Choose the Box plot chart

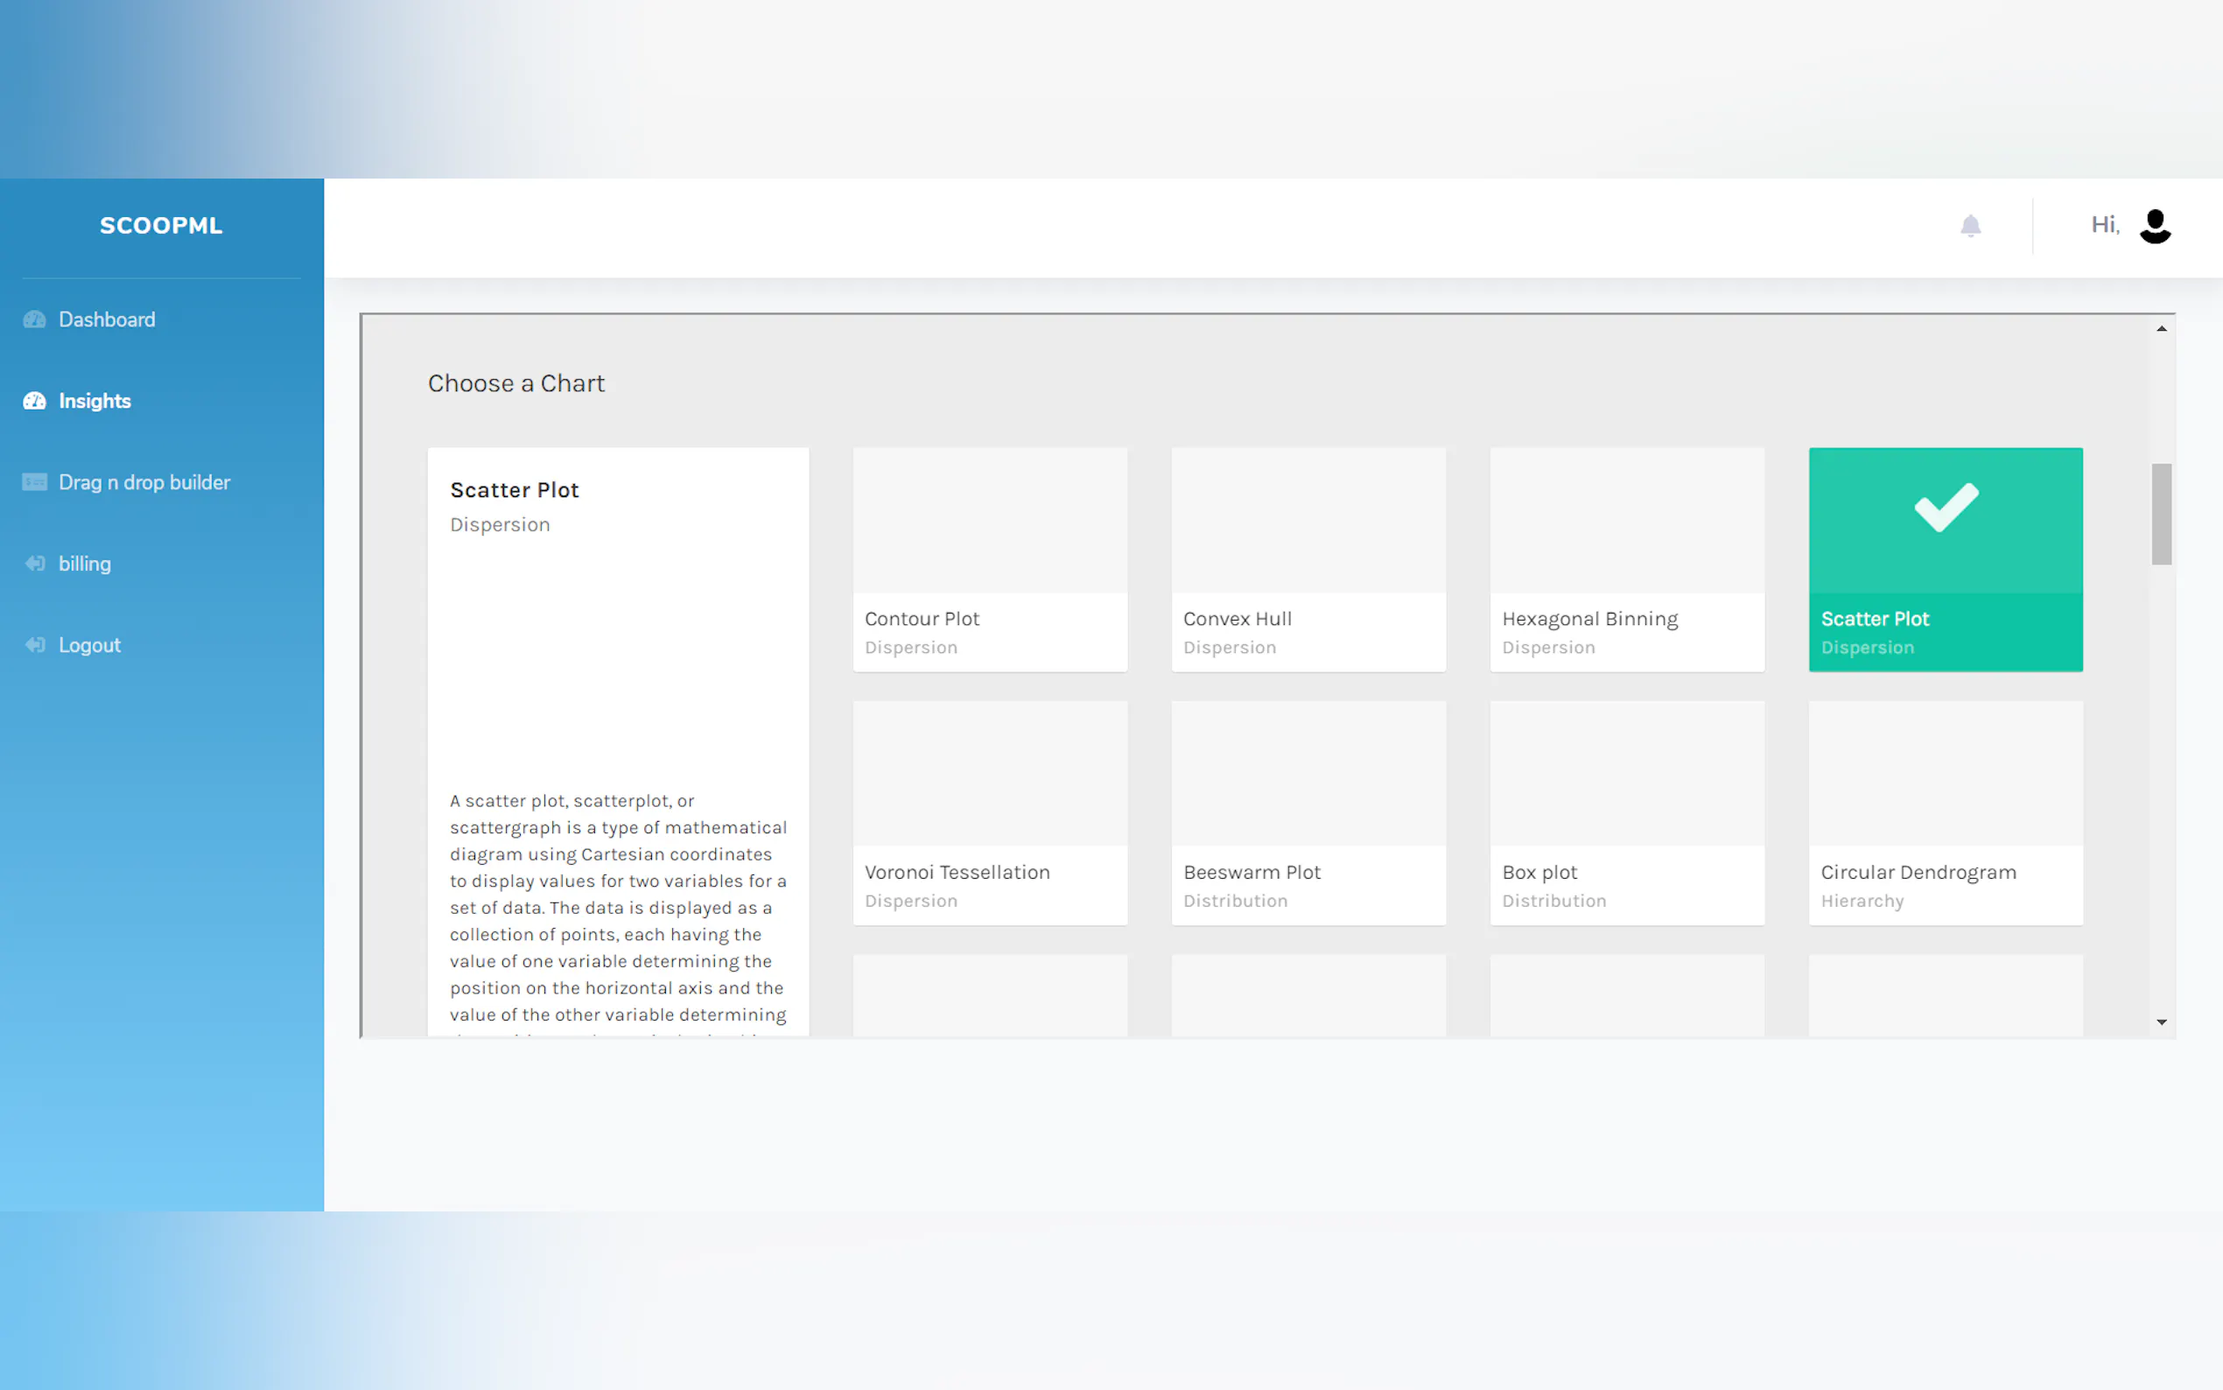pyautogui.click(x=1625, y=812)
